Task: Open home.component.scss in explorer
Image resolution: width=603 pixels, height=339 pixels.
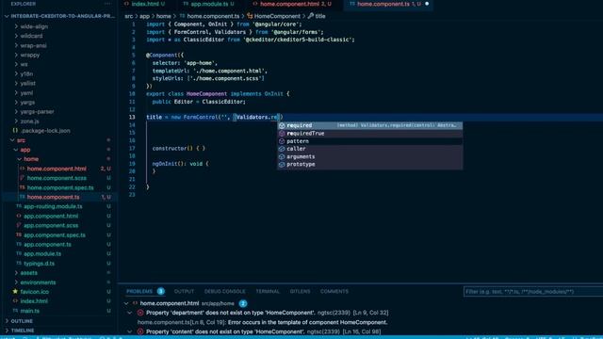Action: point(57,178)
